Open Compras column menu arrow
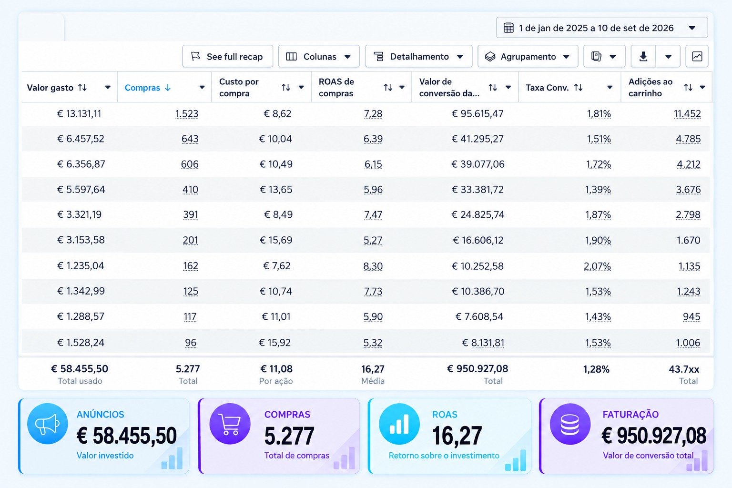Image resolution: width=732 pixels, height=488 pixels. (x=202, y=87)
